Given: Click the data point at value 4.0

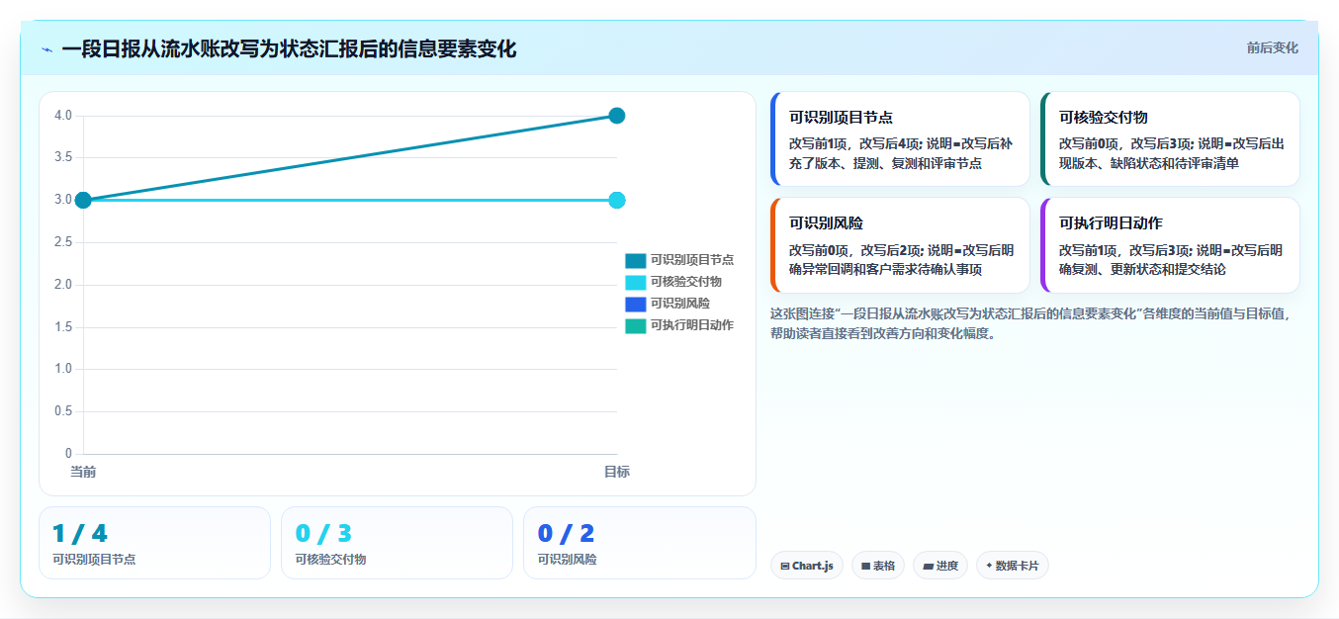Looking at the screenshot, I should tap(616, 116).
